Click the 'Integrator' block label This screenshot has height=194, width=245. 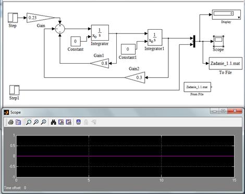(x=100, y=43)
